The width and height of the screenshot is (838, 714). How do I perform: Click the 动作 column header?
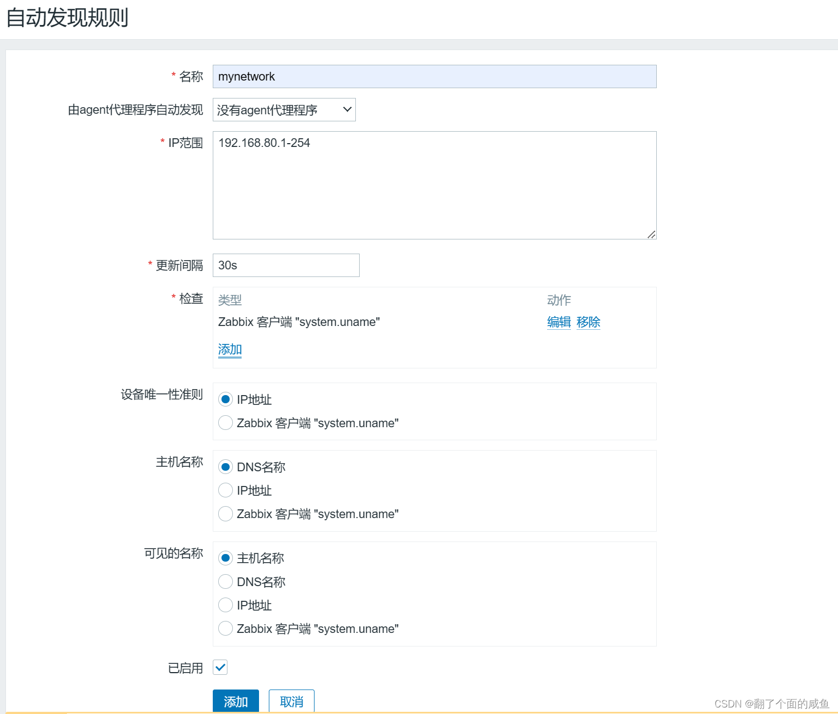click(559, 300)
